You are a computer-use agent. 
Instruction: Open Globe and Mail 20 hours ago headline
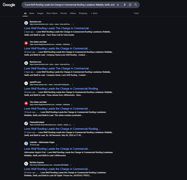(x=57, y=48)
